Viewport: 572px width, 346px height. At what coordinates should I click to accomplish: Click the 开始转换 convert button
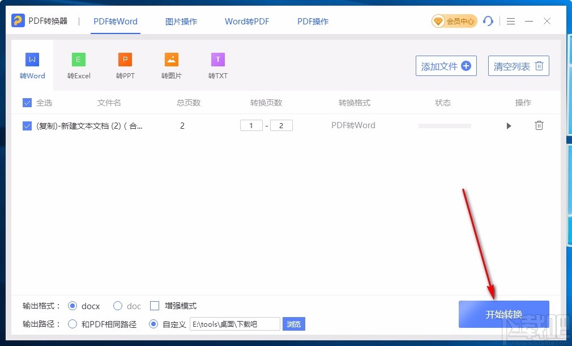point(503,314)
